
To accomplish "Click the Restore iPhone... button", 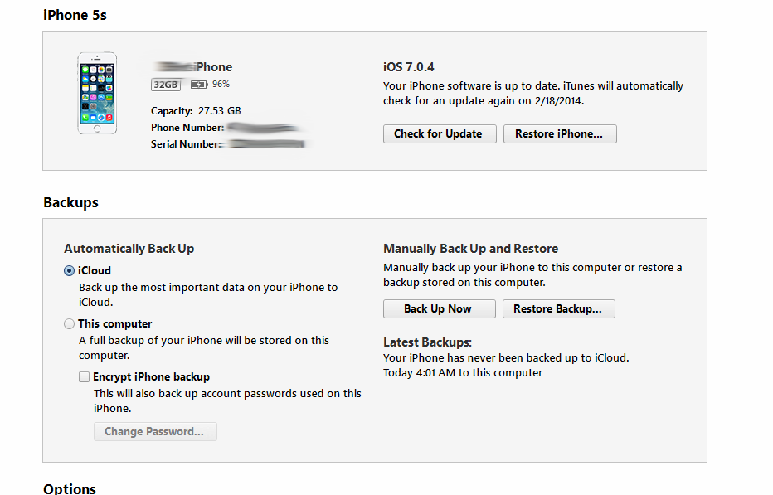I will tap(560, 134).
